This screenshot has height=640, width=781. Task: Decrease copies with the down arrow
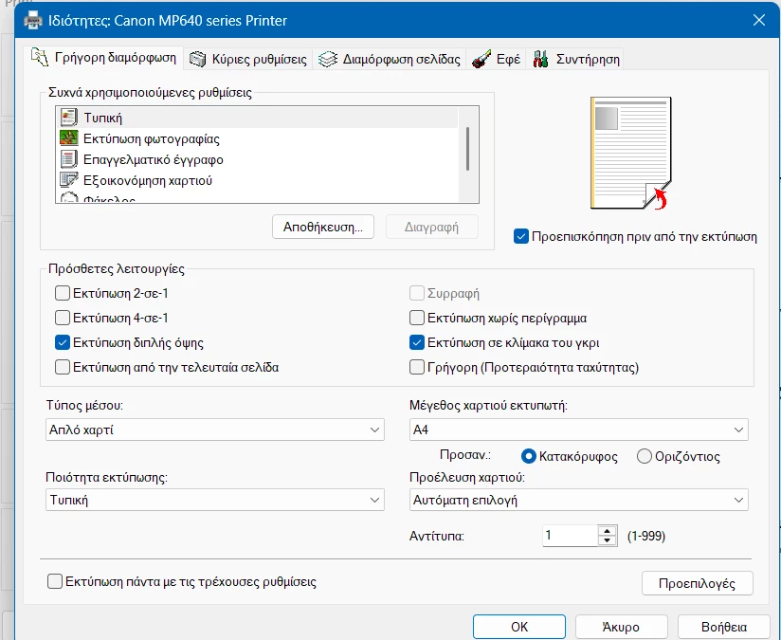pyautogui.click(x=608, y=540)
